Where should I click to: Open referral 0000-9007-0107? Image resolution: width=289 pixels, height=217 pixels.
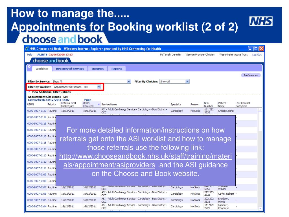[x=37, y=187]
